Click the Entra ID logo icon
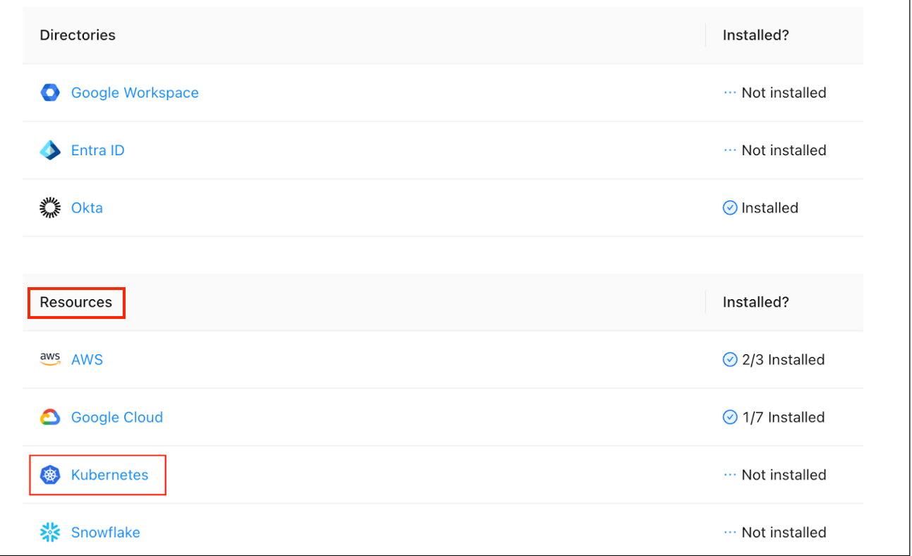912x556 pixels. point(50,150)
